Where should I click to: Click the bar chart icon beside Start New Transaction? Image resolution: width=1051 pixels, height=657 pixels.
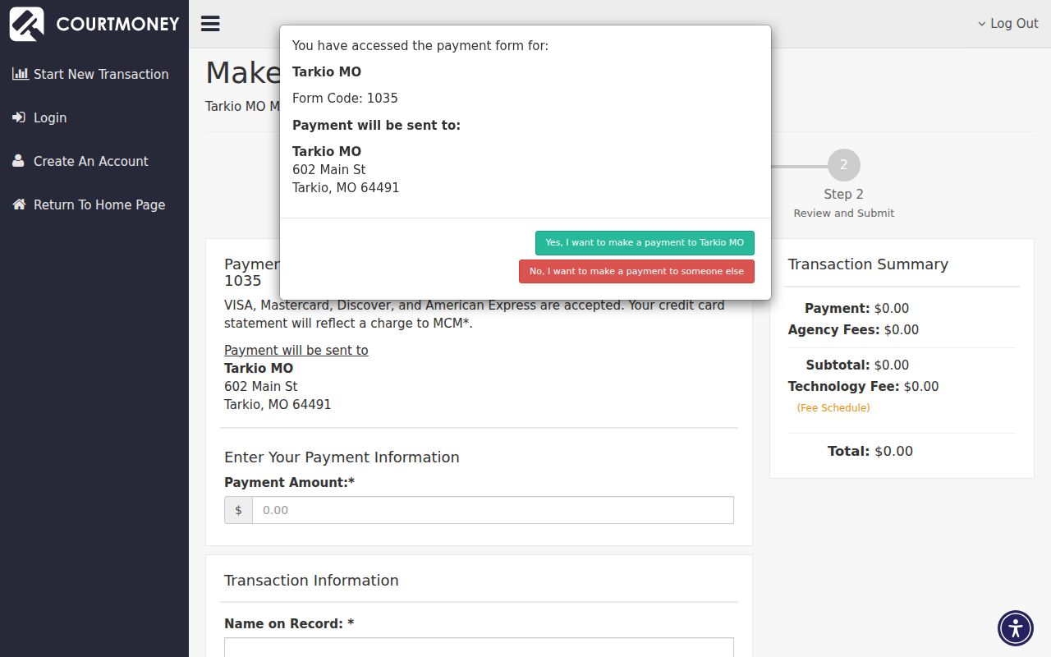click(x=20, y=74)
